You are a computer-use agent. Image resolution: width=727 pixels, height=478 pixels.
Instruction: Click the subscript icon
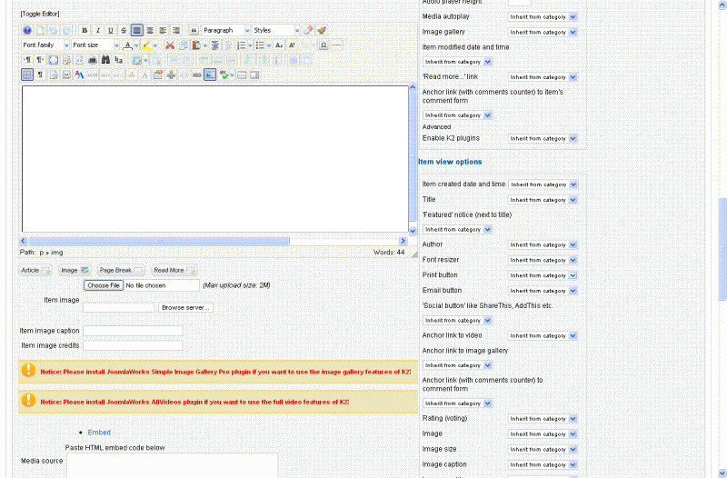pyautogui.click(x=279, y=45)
